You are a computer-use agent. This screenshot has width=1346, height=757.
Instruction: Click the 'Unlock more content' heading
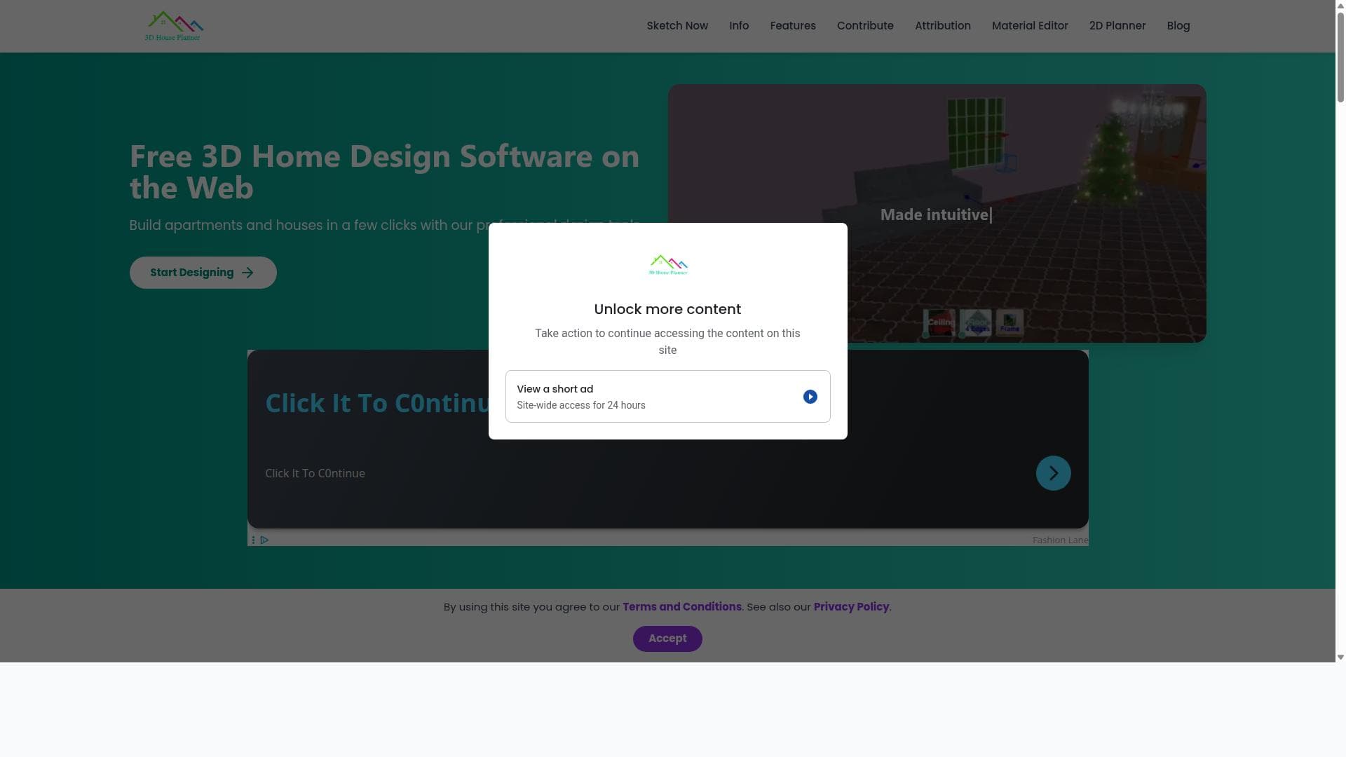tap(667, 309)
